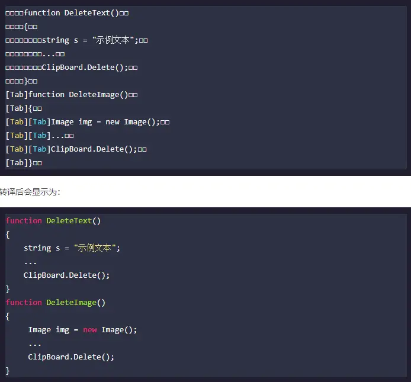Click the rendered 'Image img = new Image();' line

82,330
